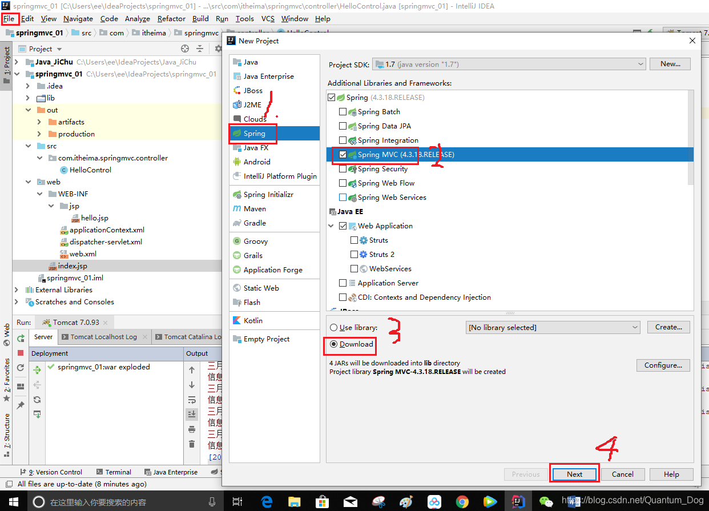Select the Use library radio button
The height and width of the screenshot is (511, 709).
point(334,328)
